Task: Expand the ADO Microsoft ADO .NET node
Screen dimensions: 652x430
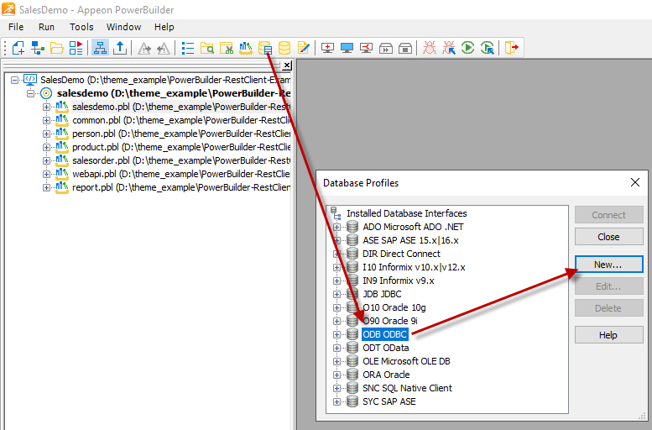Action: [x=336, y=228]
